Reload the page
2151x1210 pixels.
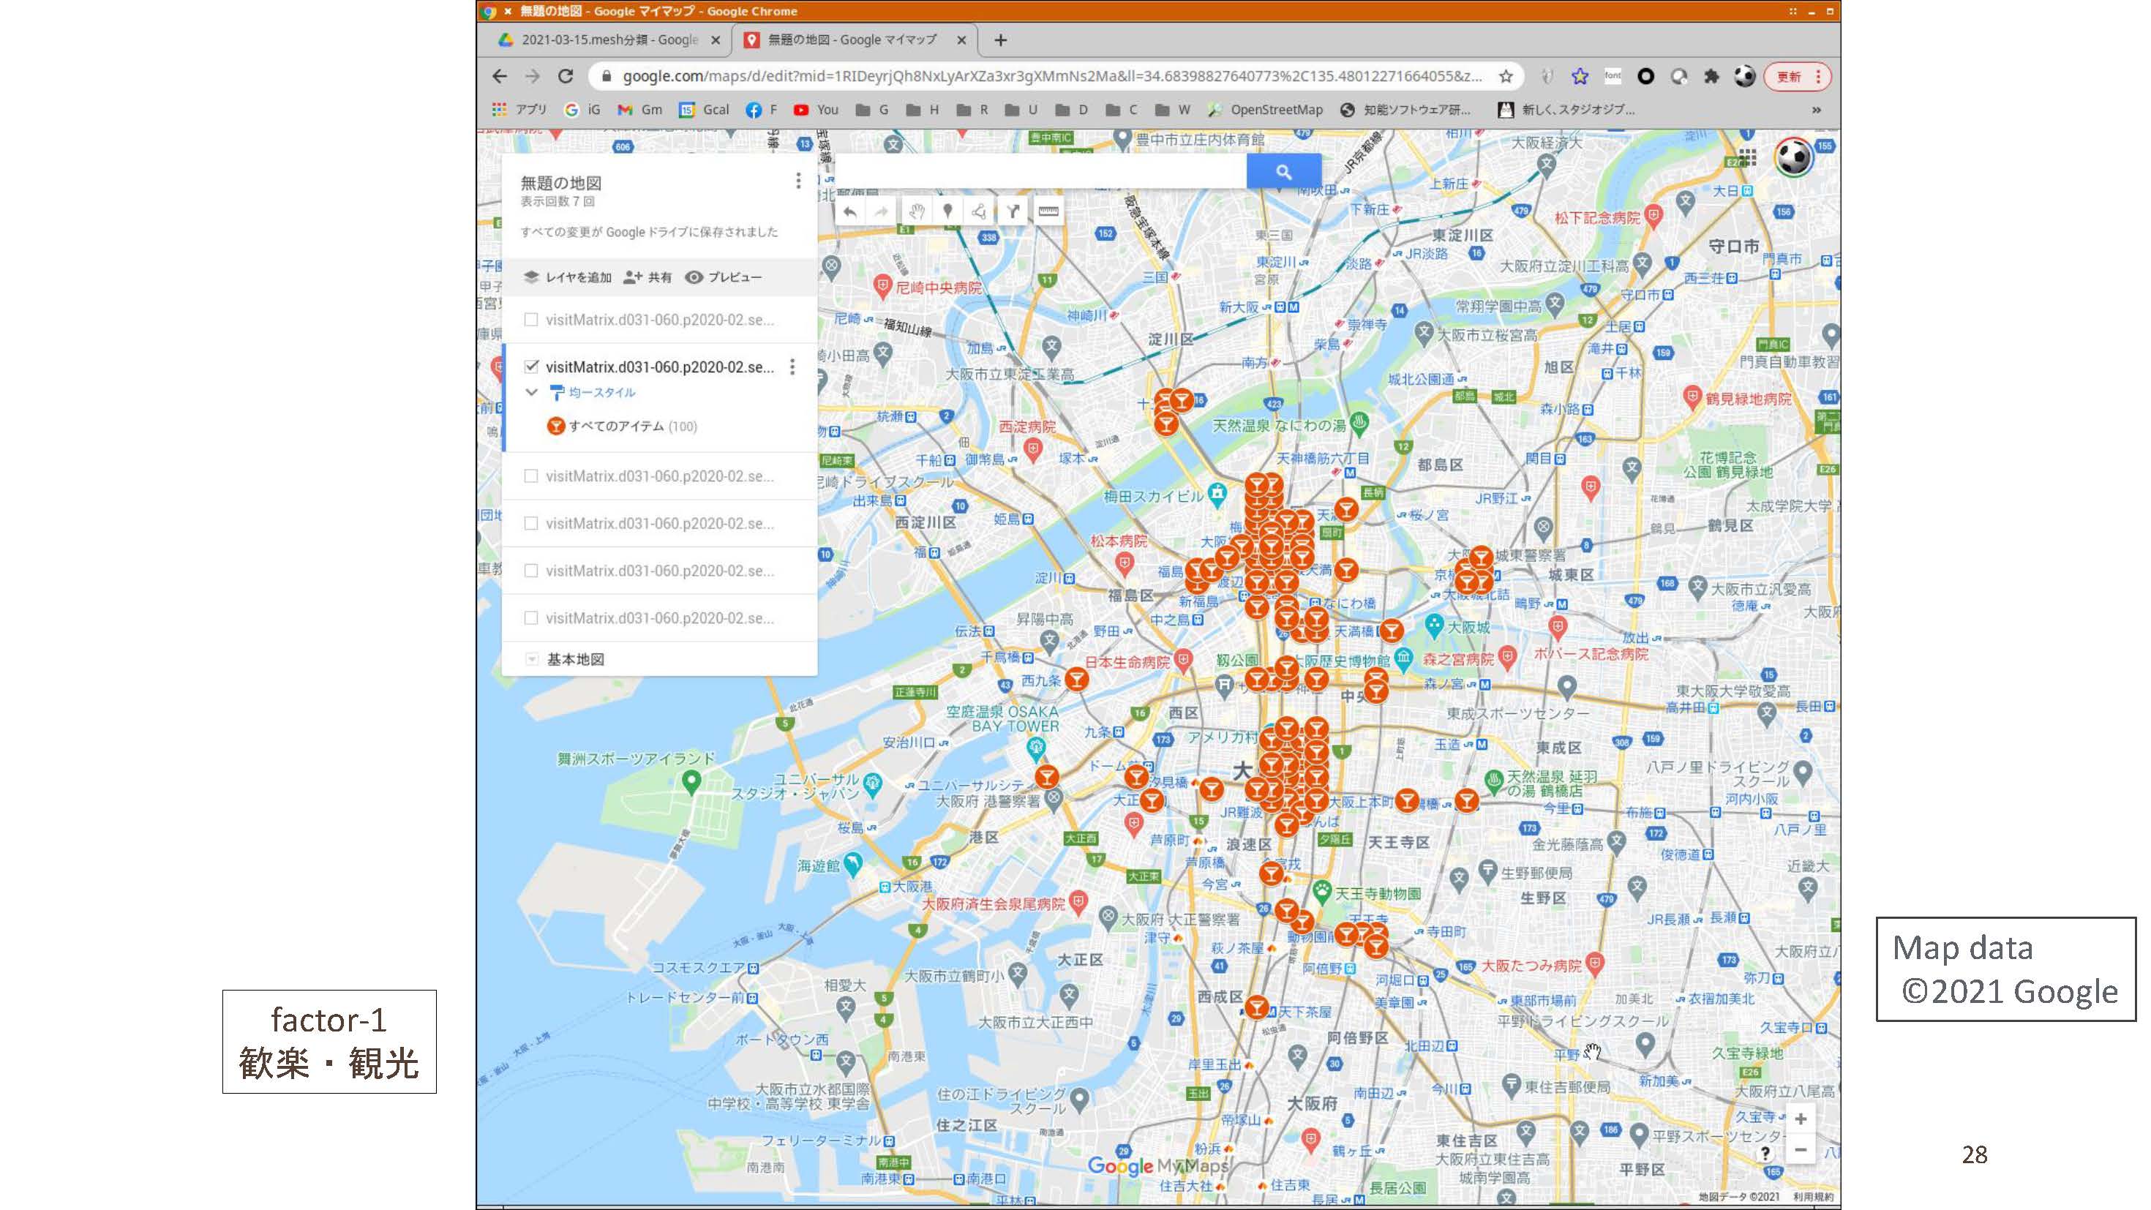(566, 76)
